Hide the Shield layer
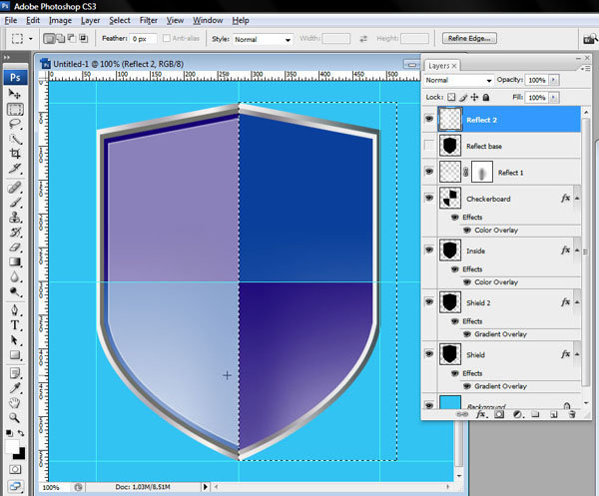 click(x=429, y=354)
